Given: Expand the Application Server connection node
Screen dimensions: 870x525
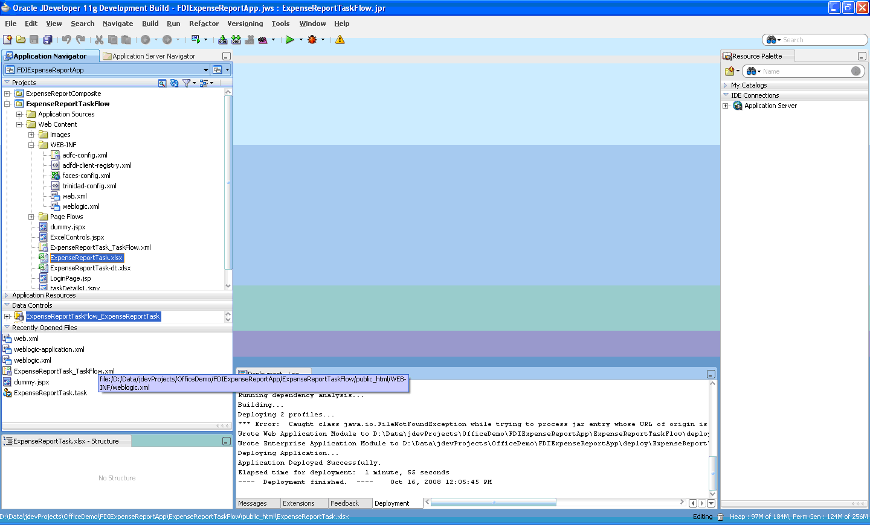Looking at the screenshot, I should [726, 106].
